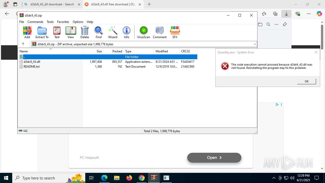Open the Copilot icon in Edge
Screen dimensions: 325x183
319,14
